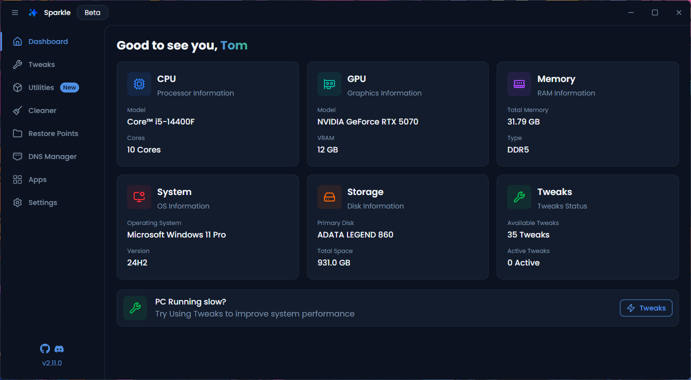Click the hamburger menu icon

pyautogui.click(x=15, y=12)
